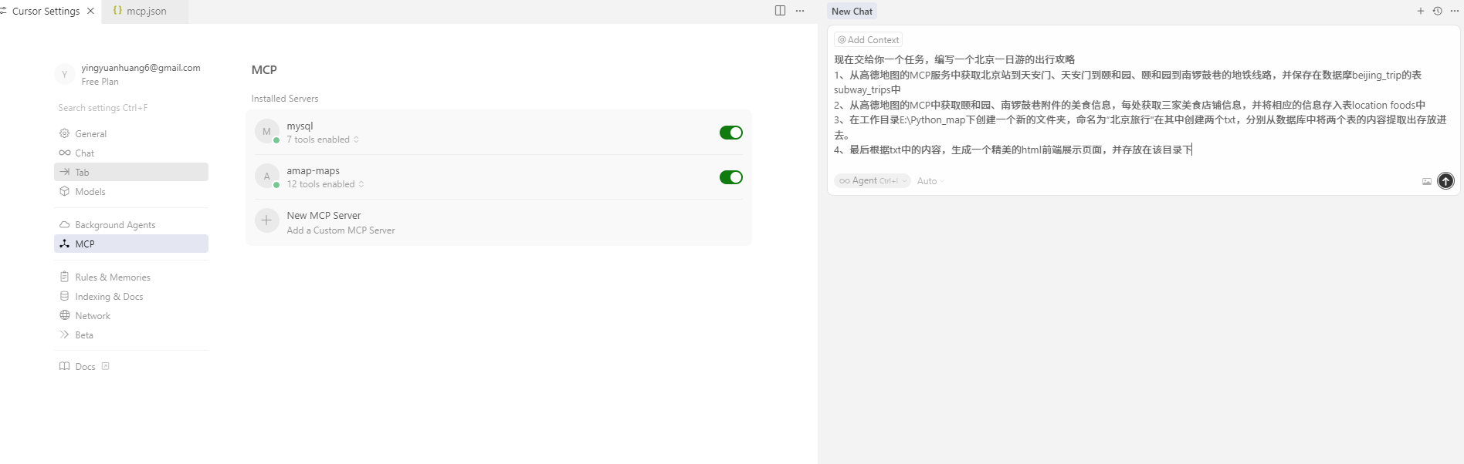Screen dimensions: 1464x464
Task: Open chat panel more options ellipsis
Action: (1455, 11)
